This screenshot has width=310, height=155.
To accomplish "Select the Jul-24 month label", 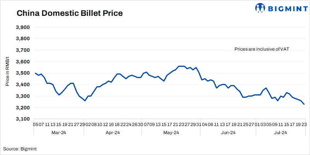I will pos(280,133).
